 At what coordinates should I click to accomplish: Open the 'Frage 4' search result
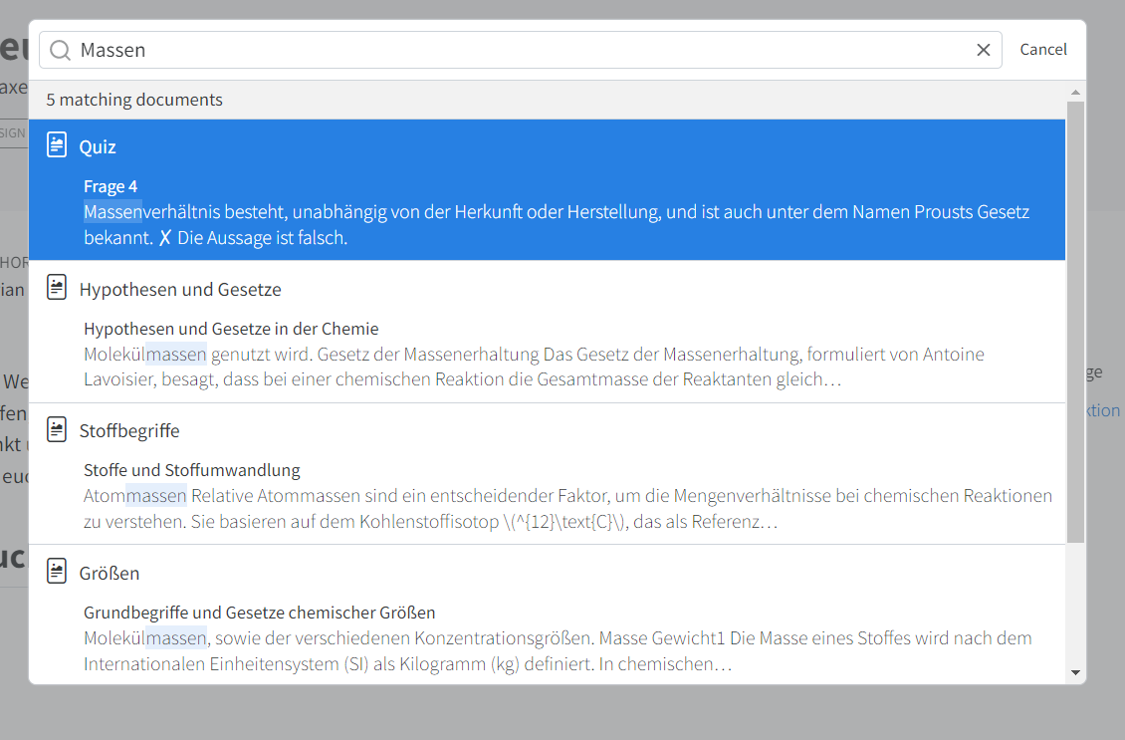(111, 186)
